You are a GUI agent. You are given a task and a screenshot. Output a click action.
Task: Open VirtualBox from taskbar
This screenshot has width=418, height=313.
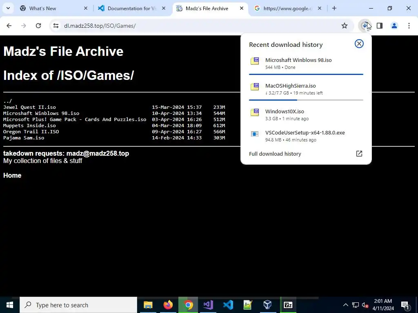(268, 305)
